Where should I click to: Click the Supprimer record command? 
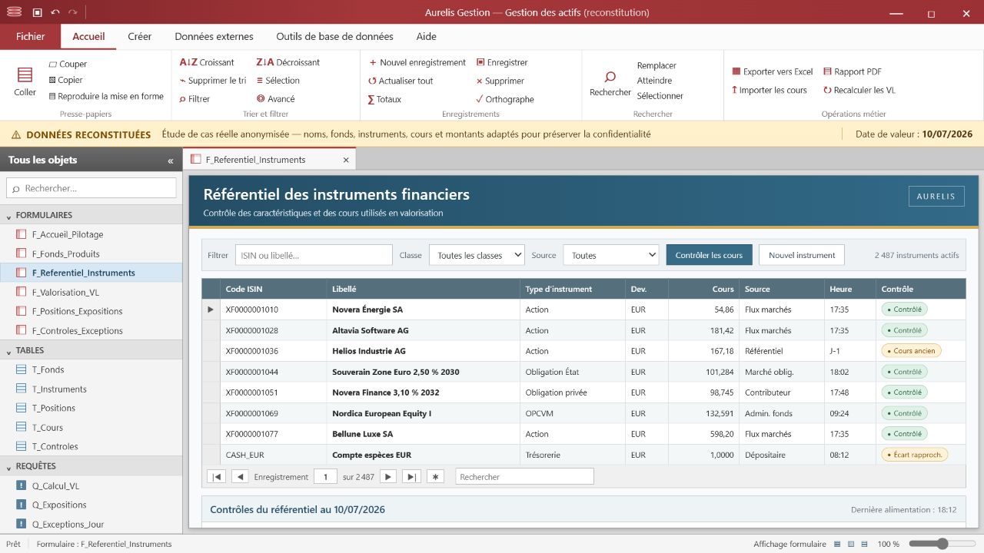tap(500, 81)
